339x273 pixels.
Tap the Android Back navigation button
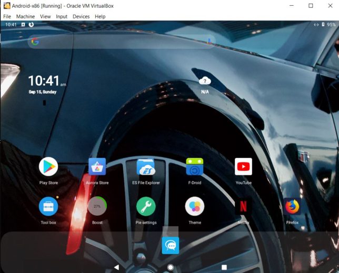point(116,267)
